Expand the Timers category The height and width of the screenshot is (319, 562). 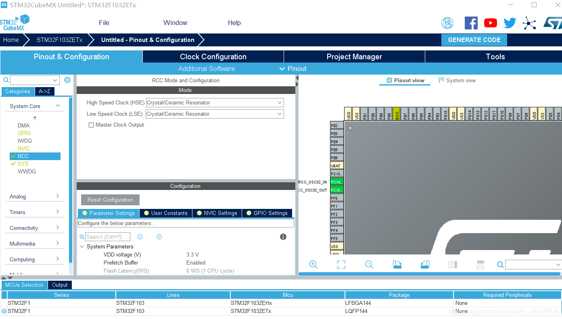58,212
